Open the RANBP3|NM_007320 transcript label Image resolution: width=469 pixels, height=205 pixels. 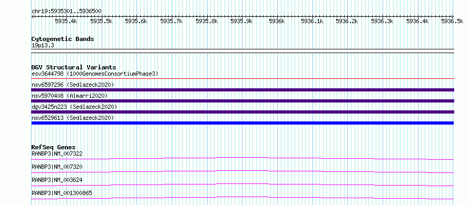57,167
